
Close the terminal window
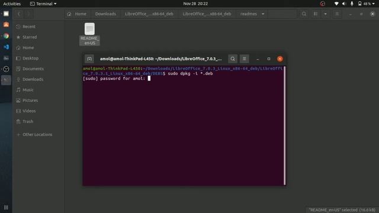click(x=280, y=59)
